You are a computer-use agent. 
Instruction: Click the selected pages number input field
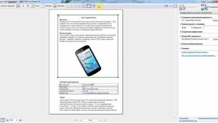tap(210, 28)
